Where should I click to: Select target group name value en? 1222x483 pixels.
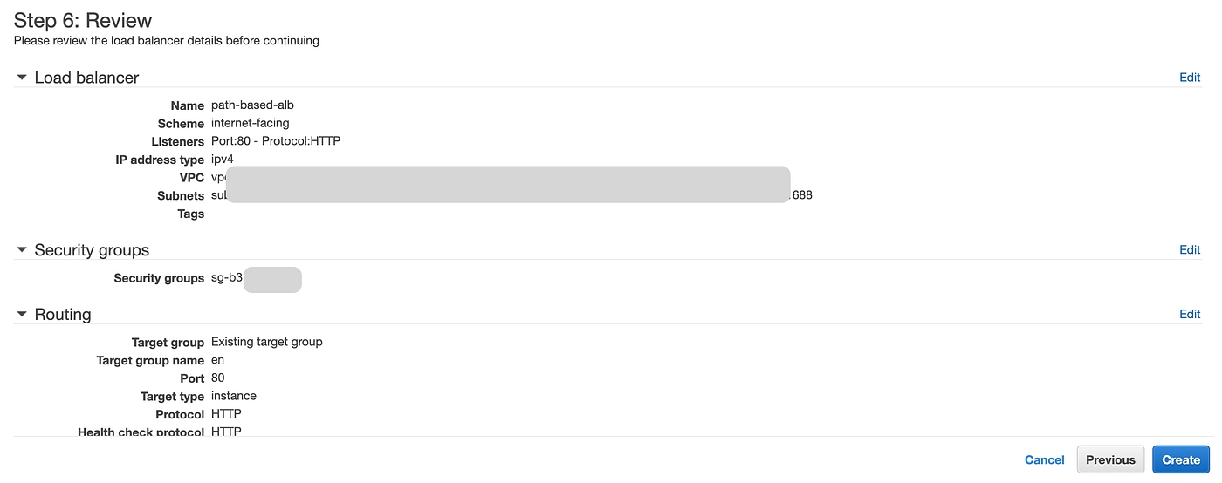(x=218, y=360)
